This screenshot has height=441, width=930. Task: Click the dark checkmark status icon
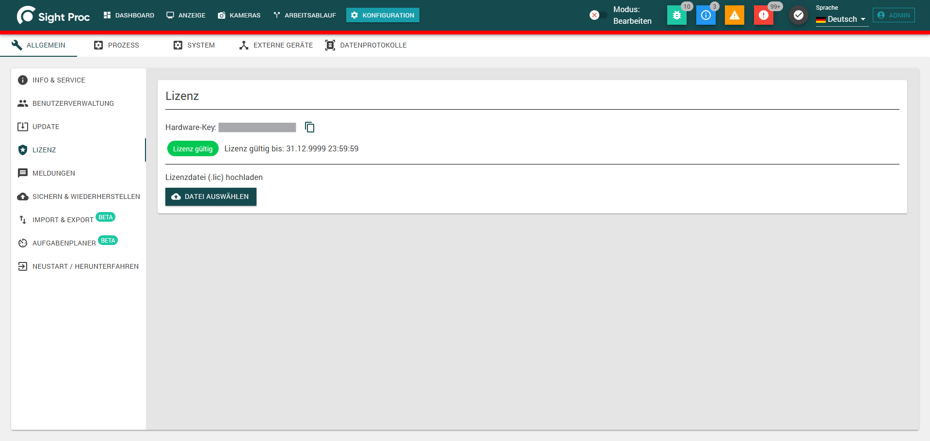(x=799, y=16)
